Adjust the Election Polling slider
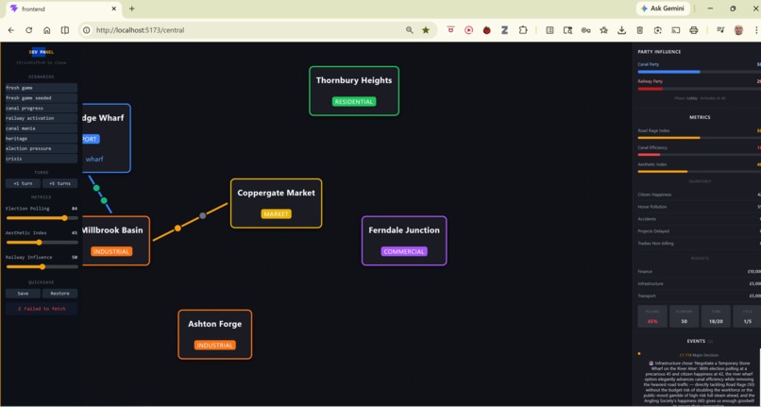761x407 pixels. coord(42,218)
